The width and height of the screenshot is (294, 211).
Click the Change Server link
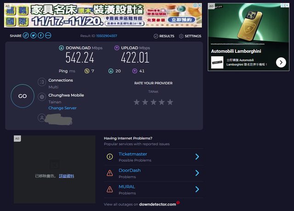[62, 108]
